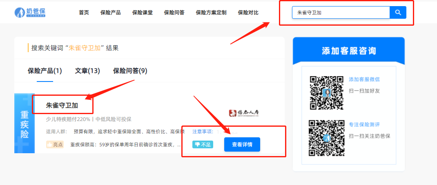Click the 查看详情 button
Viewport: 437px width, 185px height.
[x=242, y=144]
